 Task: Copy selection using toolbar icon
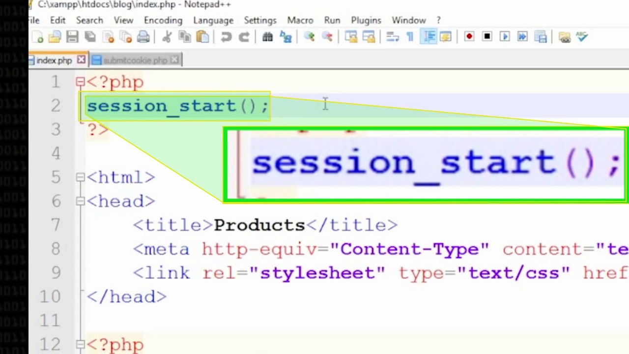[185, 37]
